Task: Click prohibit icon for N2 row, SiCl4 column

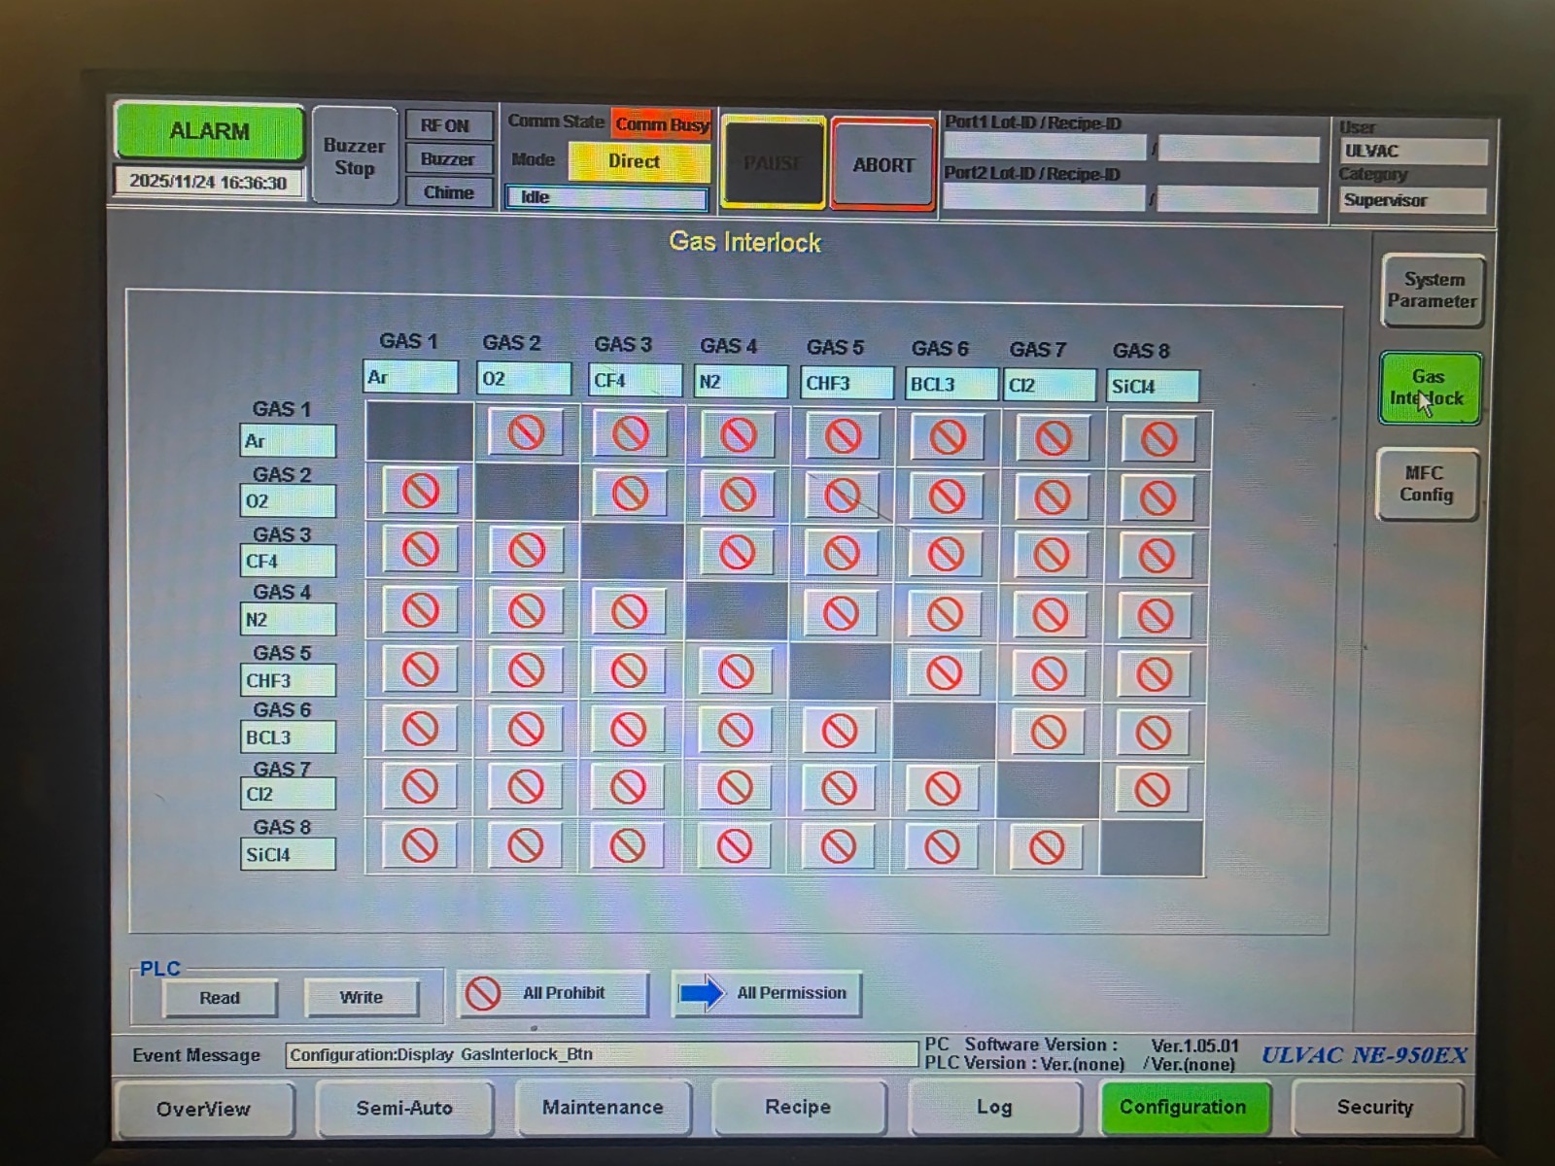Action: point(1156,616)
